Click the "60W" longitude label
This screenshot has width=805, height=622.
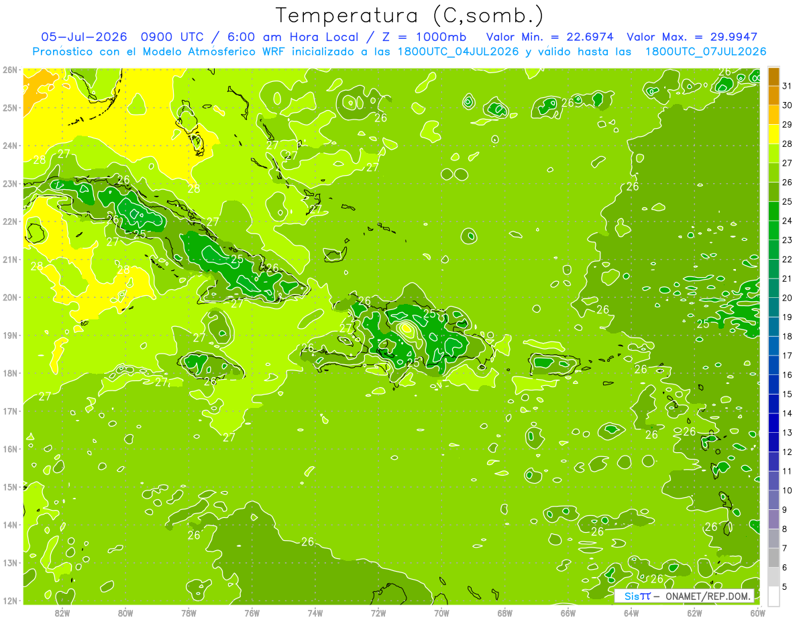tap(757, 612)
